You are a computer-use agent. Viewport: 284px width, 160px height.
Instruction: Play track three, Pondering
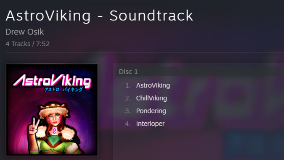click(151, 111)
